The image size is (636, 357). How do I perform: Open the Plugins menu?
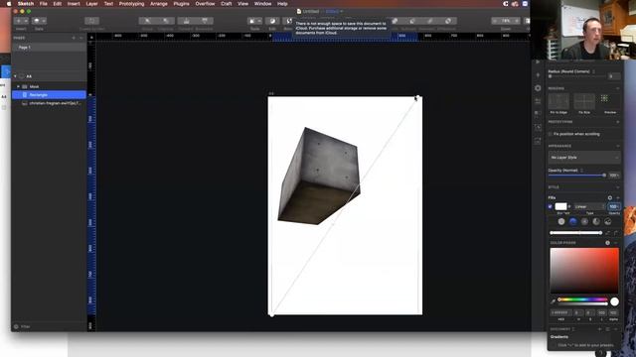[x=181, y=4]
